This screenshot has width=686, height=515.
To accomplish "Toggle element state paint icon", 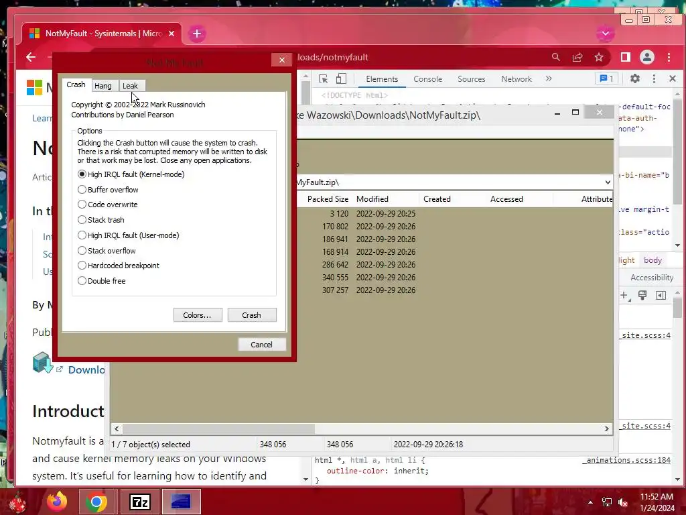I will [x=642, y=296].
